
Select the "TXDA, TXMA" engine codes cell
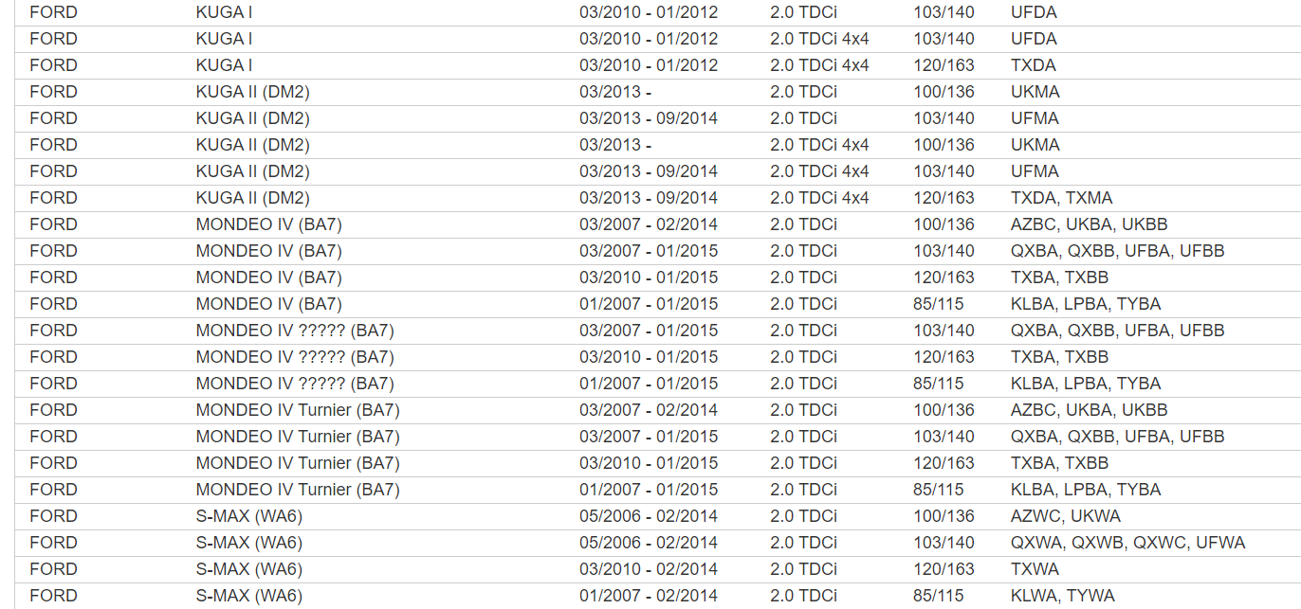pos(1061,198)
